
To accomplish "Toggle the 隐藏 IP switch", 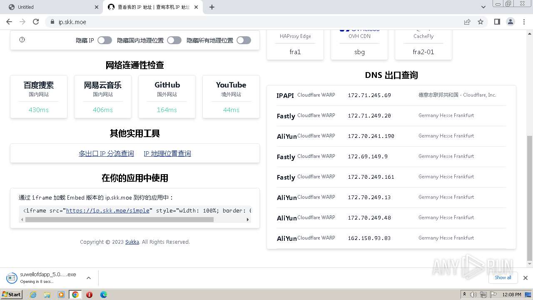I will (x=105, y=40).
